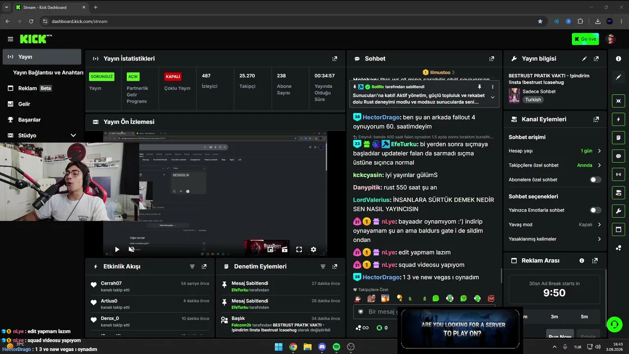The height and width of the screenshot is (354, 629).
Task: Pop out the Yayın İstatistikleri panel
Action: point(335,59)
